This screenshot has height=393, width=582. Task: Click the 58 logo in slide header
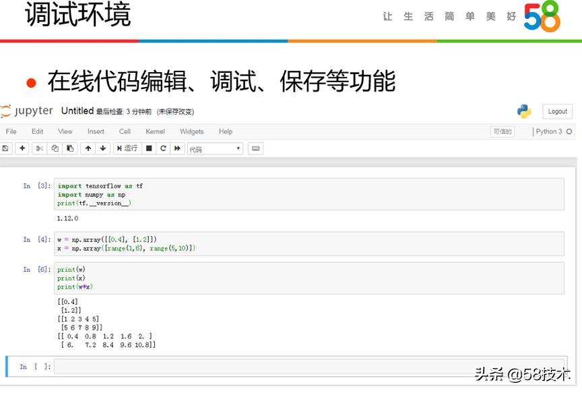(x=542, y=16)
